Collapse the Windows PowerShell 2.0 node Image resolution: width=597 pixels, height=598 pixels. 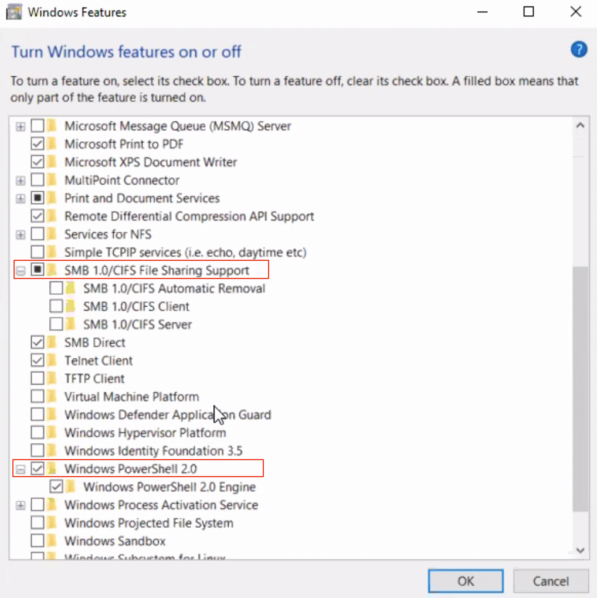pos(21,470)
